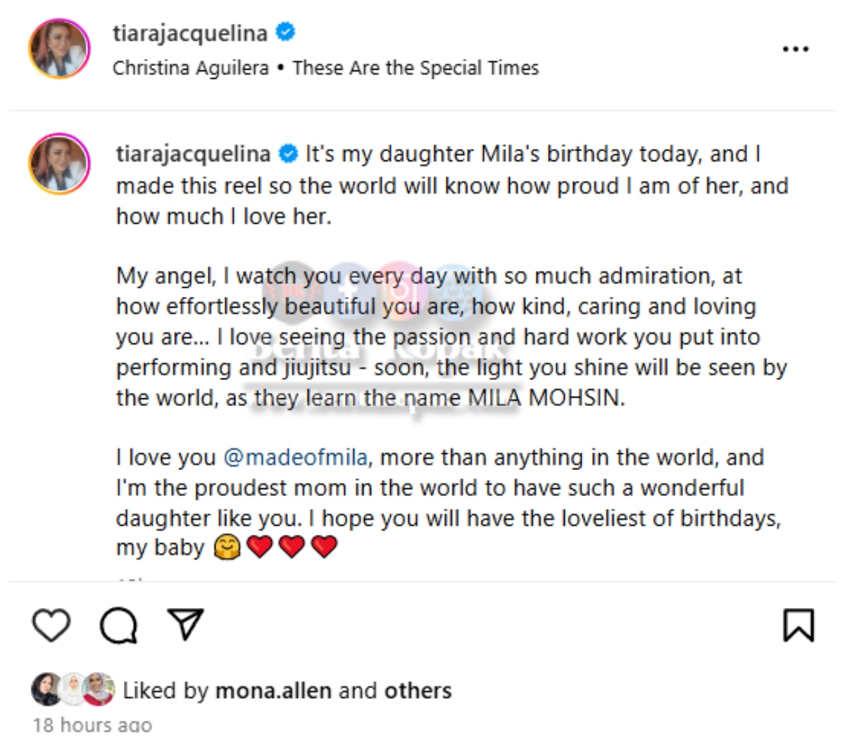The image size is (845, 741).
Task: Open the profile picture in post header
Action: point(59,49)
